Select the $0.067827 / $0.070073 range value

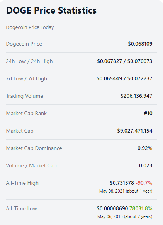(x=125, y=61)
